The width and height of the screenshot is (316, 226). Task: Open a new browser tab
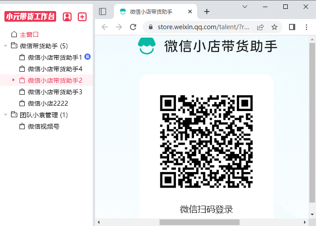[207, 11]
